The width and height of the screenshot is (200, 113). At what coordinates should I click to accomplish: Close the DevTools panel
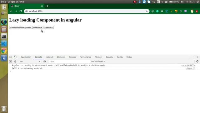click(x=197, y=57)
